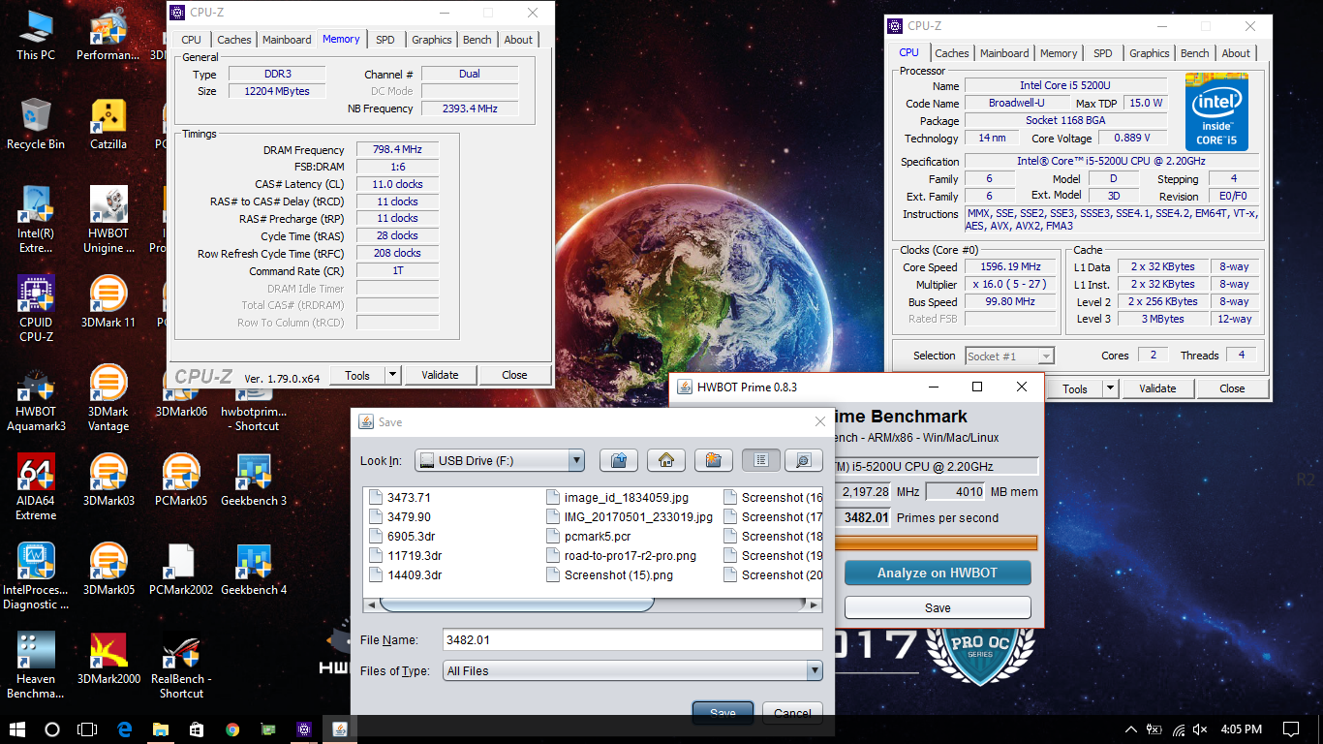Click the CPU-Z taskbar icon
1323x744 pixels.
pos(304,729)
